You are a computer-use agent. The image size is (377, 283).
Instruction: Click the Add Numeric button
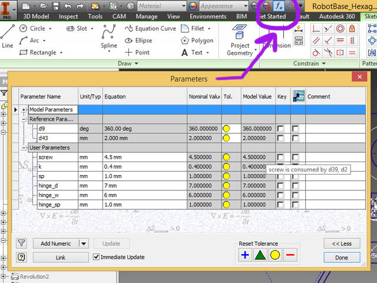tap(56, 243)
